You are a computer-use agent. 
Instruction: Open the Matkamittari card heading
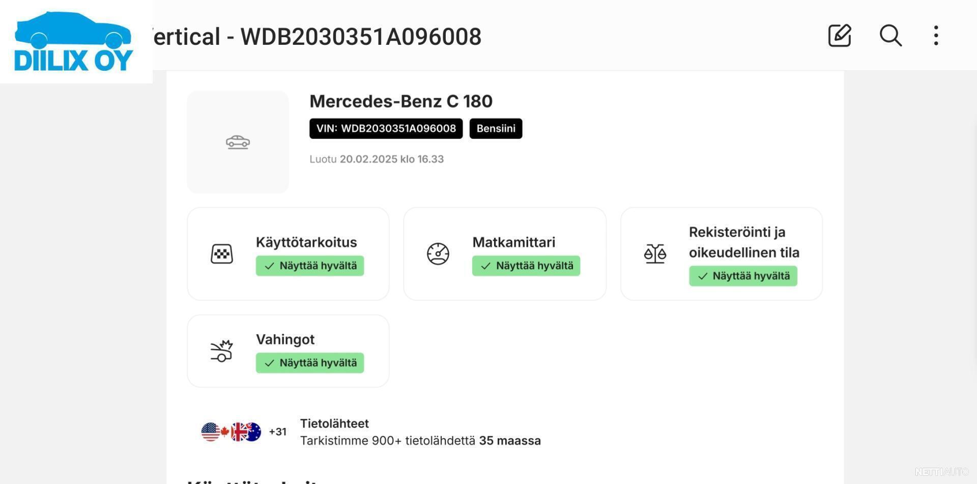pyautogui.click(x=513, y=242)
